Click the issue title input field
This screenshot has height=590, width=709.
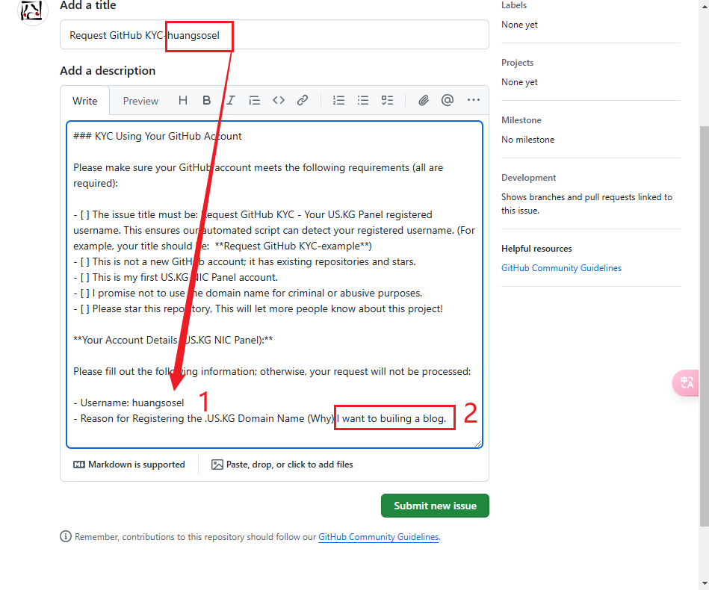pos(336,35)
